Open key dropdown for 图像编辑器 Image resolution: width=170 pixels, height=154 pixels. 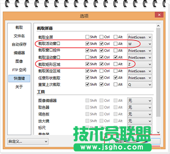coord(140,101)
